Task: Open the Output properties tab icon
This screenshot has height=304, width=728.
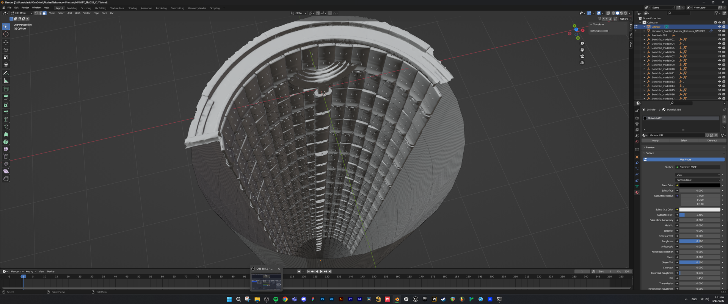Action: (637, 124)
